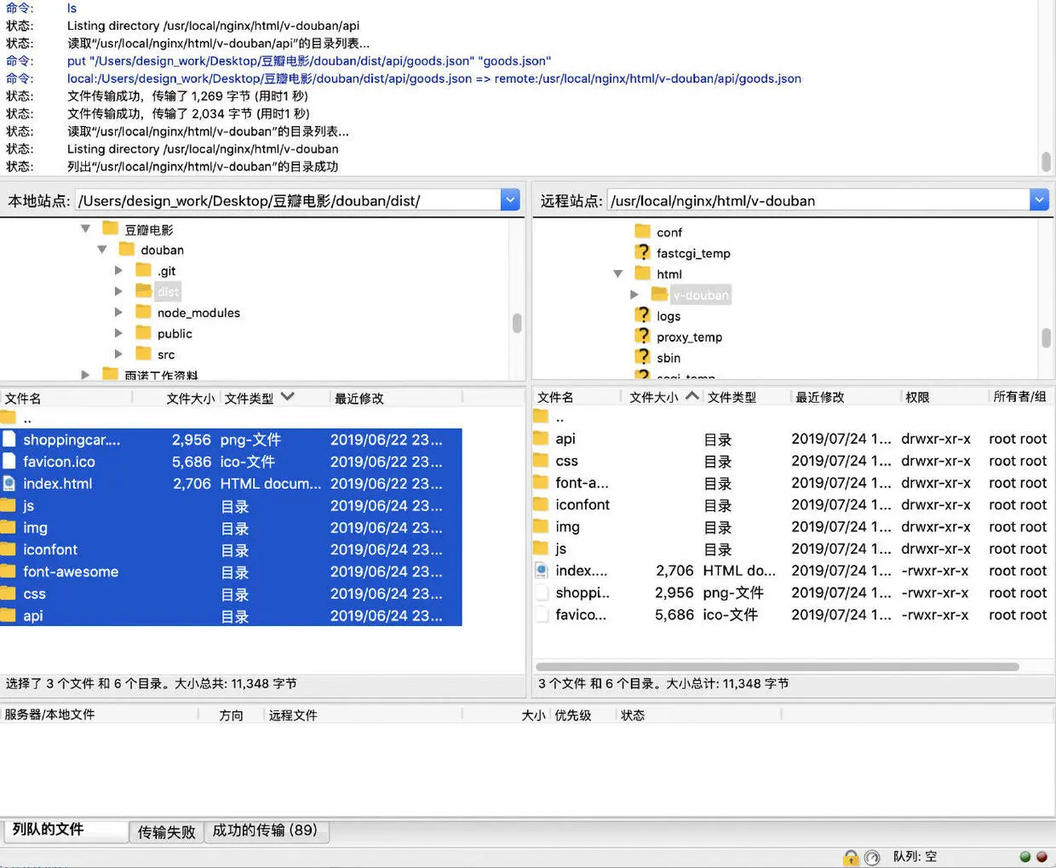Click the sbin unknown folder icon

(x=643, y=357)
